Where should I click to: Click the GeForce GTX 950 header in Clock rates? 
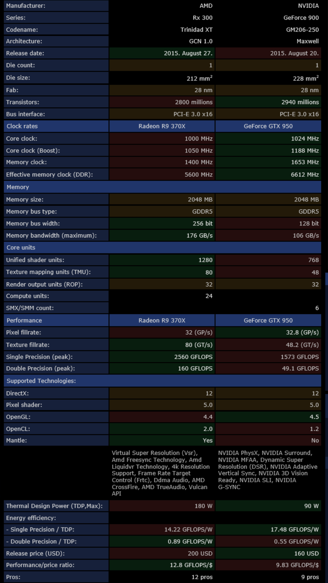point(268,126)
